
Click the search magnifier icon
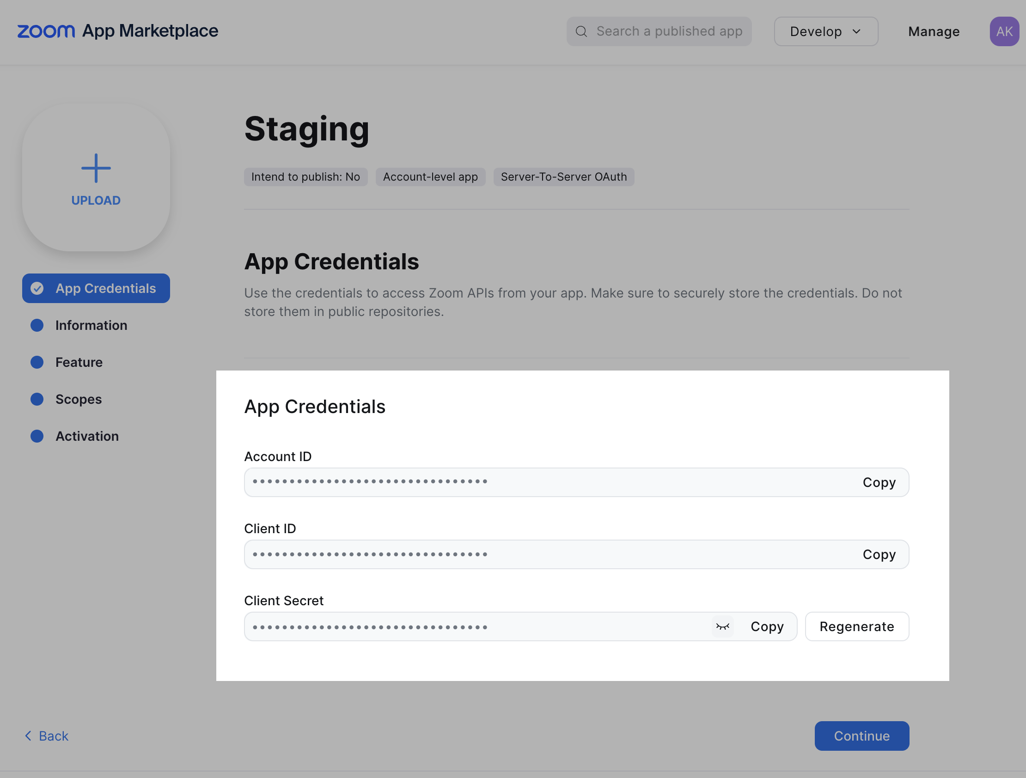(x=581, y=31)
